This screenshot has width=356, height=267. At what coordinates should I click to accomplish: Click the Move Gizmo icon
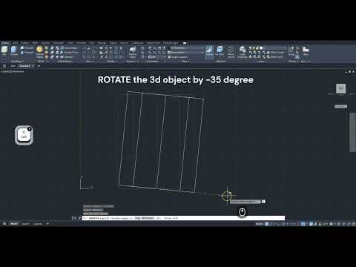(x=231, y=52)
